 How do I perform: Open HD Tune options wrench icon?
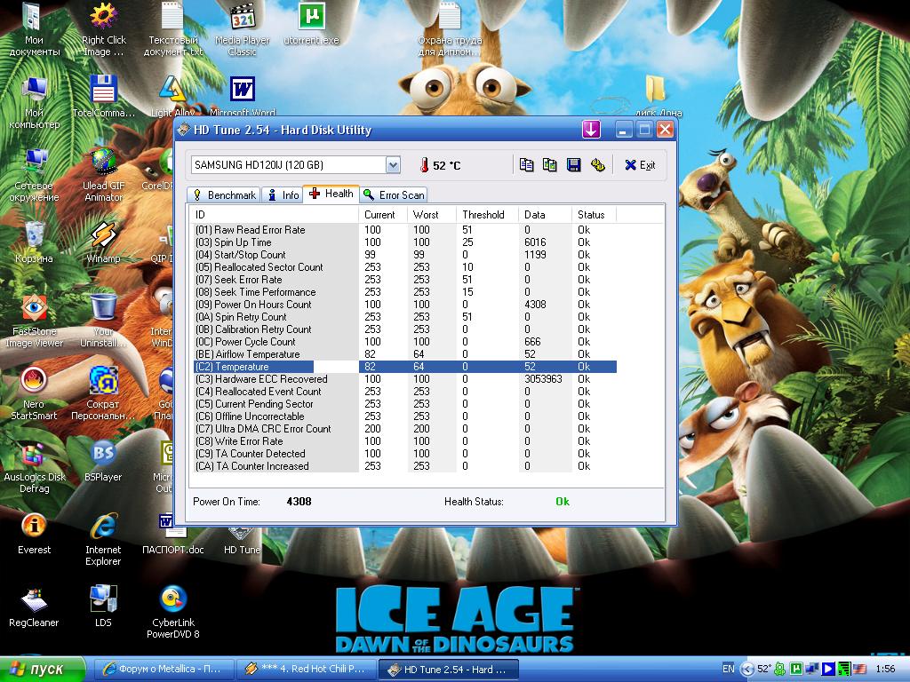coord(597,164)
